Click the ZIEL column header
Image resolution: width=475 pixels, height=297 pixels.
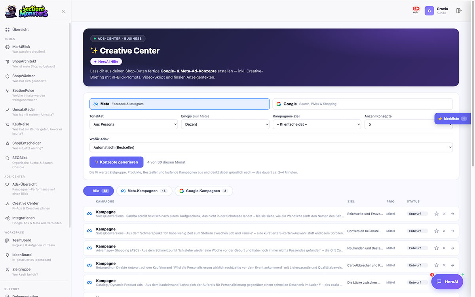point(351,202)
